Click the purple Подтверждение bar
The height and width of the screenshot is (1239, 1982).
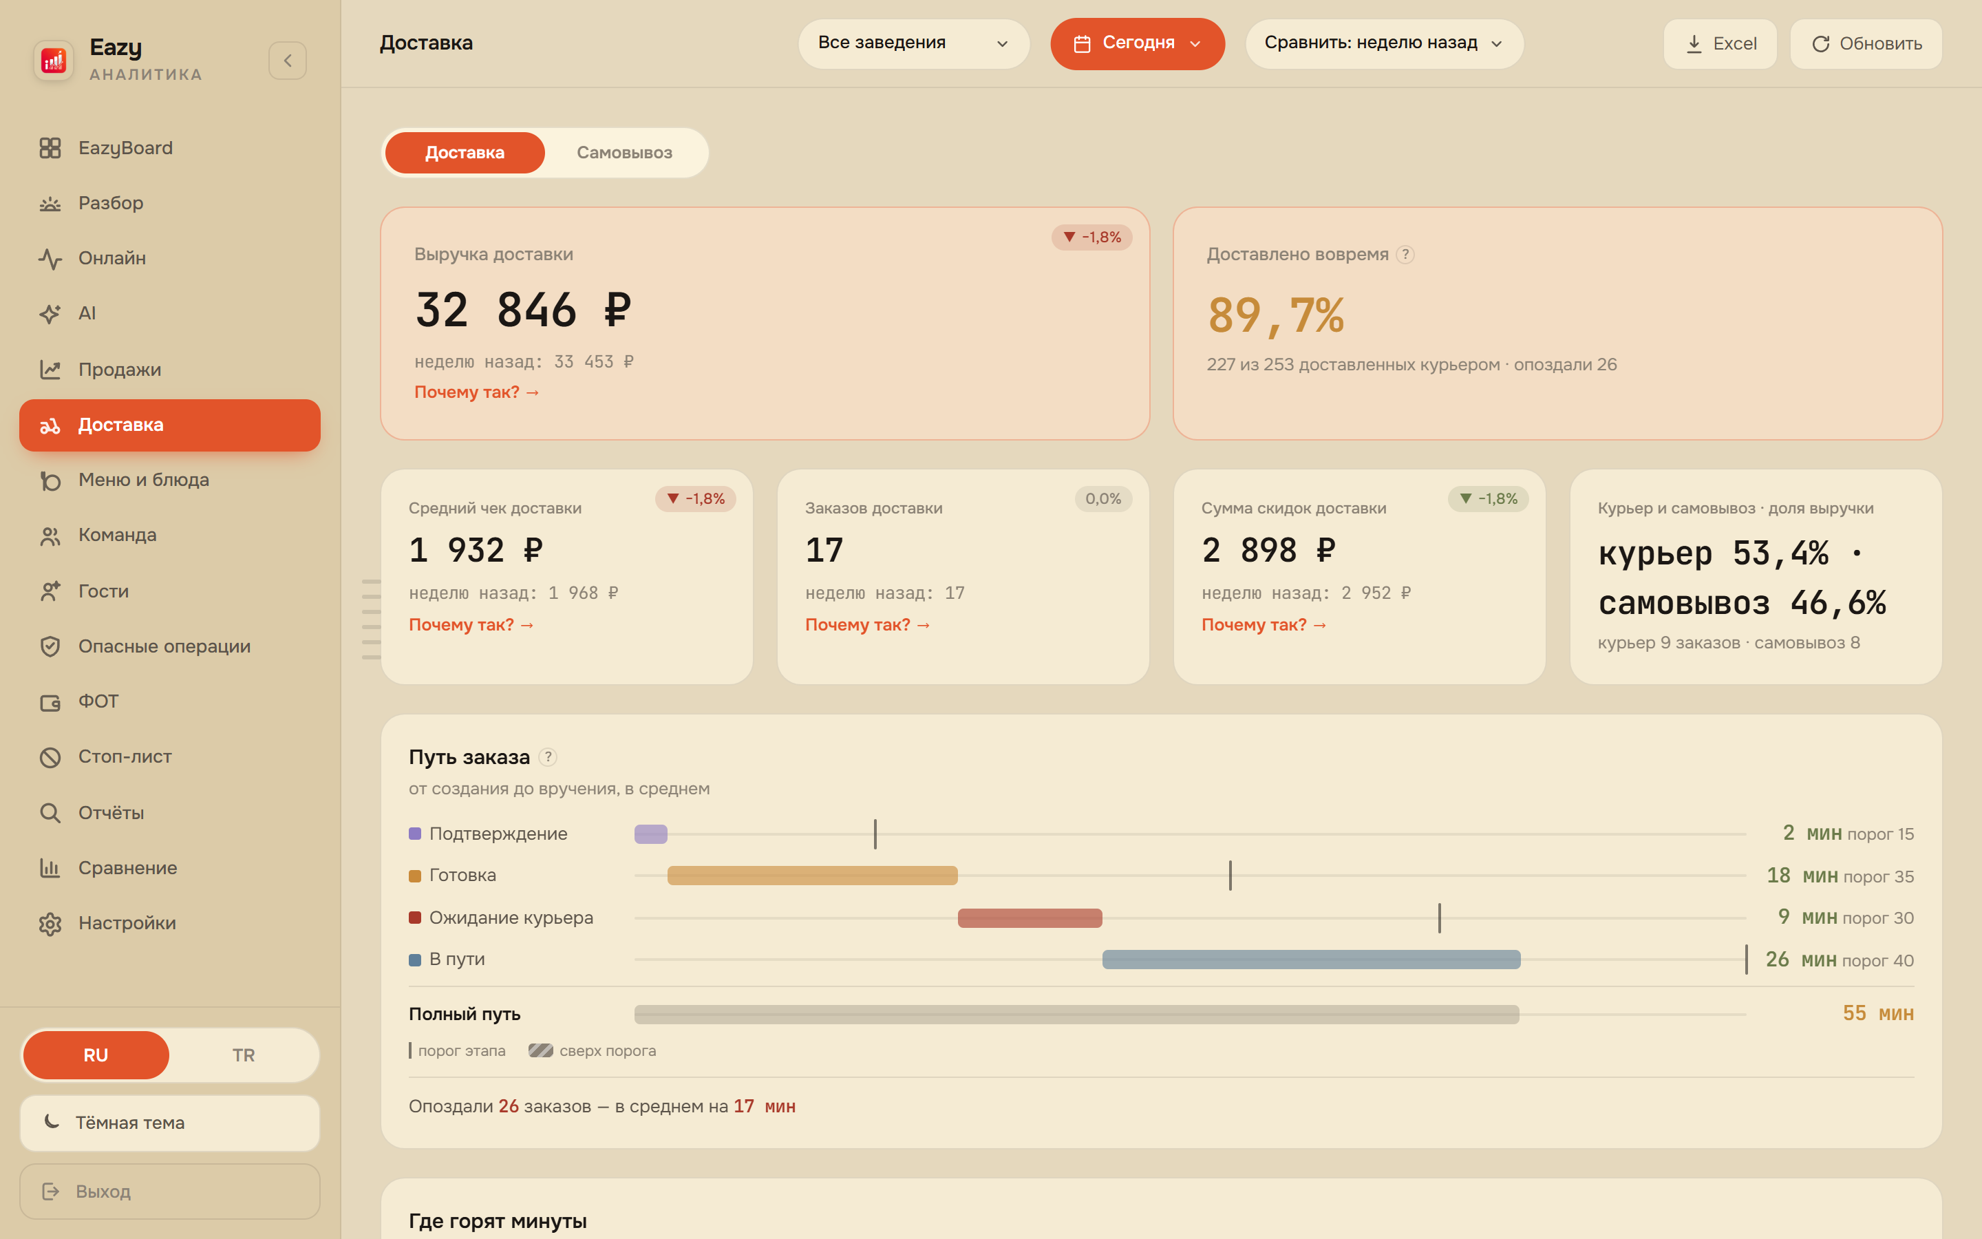coord(651,834)
